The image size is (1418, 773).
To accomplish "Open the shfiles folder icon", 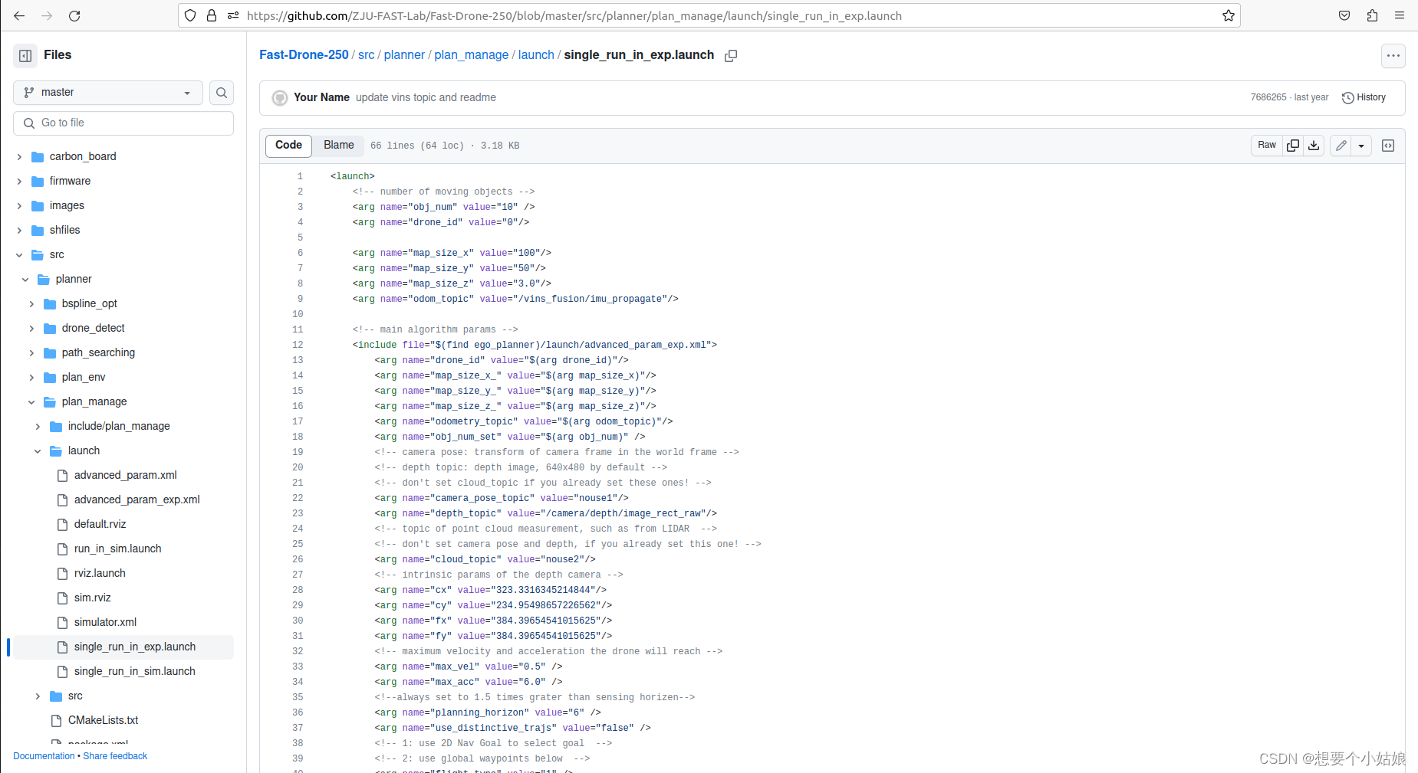I will (x=38, y=230).
